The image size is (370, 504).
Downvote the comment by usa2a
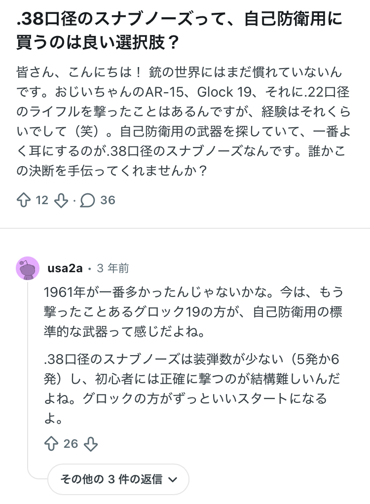coord(91,444)
